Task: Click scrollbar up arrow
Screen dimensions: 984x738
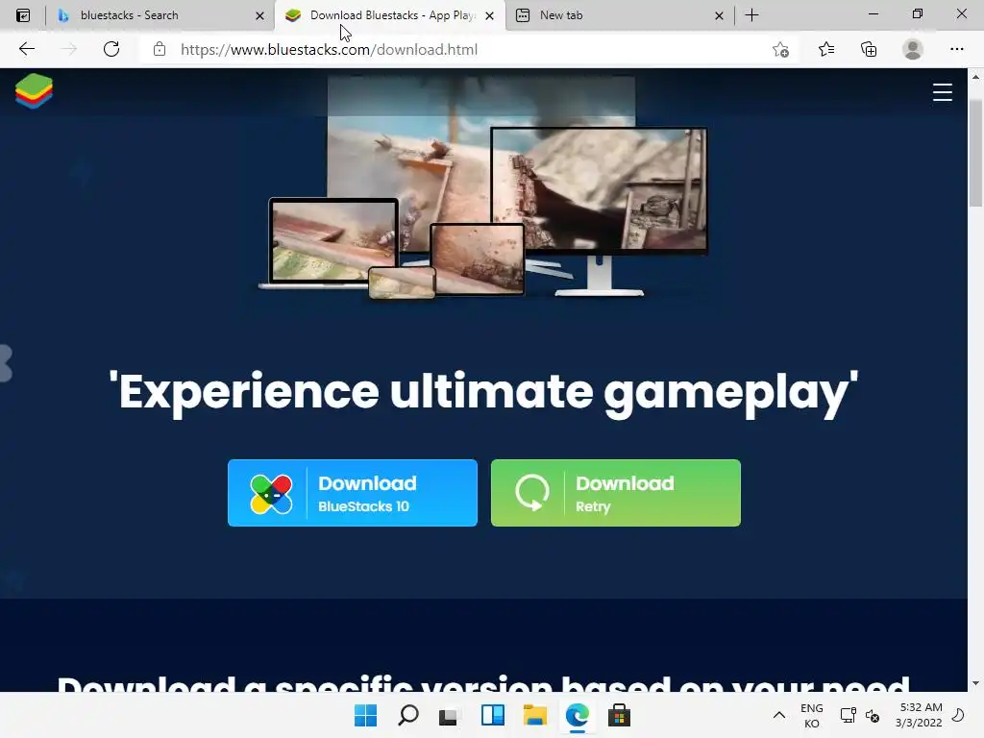Action: coord(975,77)
